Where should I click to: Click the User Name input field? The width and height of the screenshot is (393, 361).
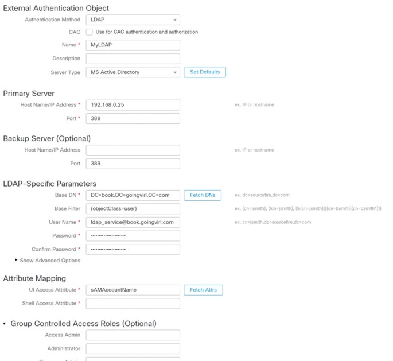click(133, 222)
